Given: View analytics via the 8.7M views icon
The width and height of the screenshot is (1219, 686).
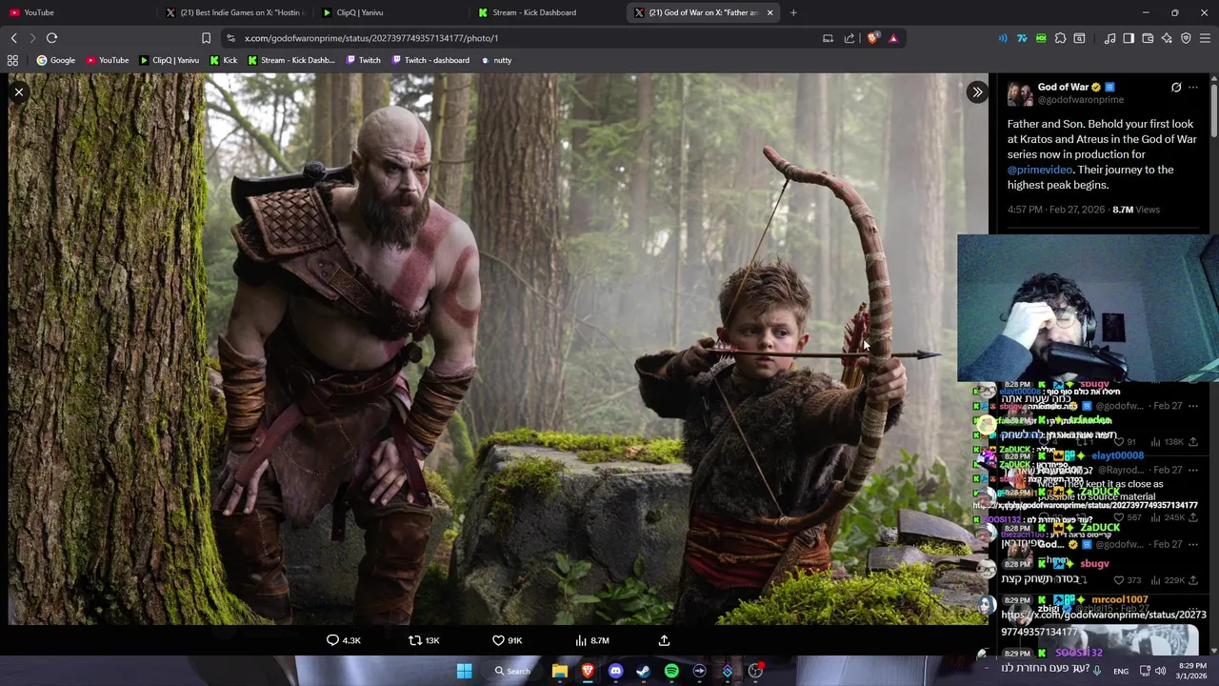Looking at the screenshot, I should 592,640.
